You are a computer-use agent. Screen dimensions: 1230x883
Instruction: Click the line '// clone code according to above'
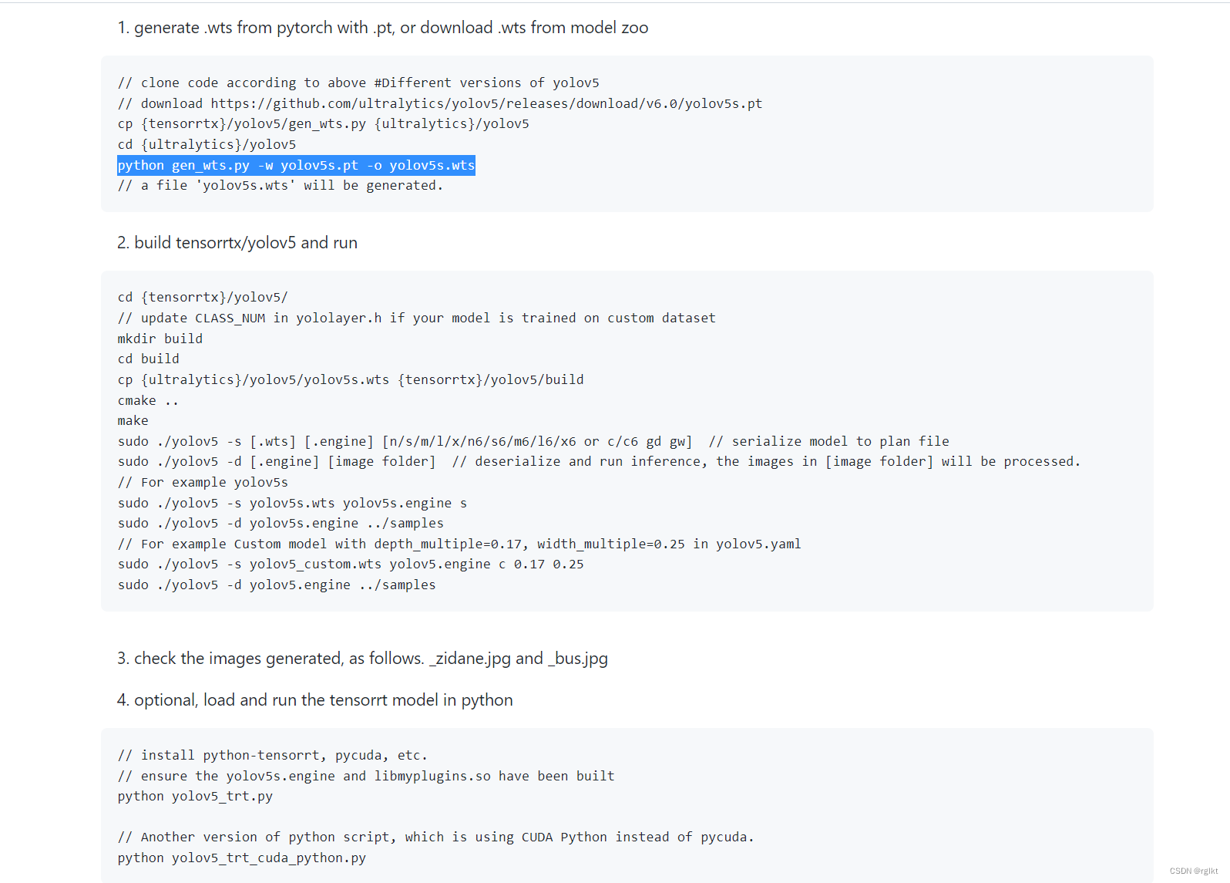pos(358,83)
